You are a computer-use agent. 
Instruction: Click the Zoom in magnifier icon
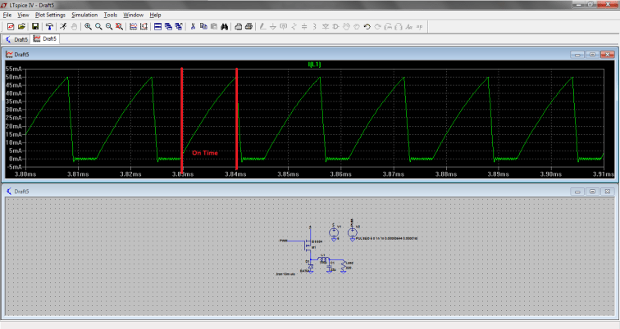click(88, 26)
